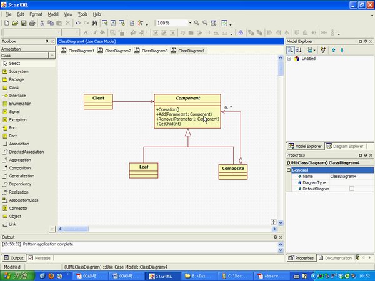The height and width of the screenshot is (281, 375).
Task: Toggle the DefaultDiagram checkbox
Action: 351,188
